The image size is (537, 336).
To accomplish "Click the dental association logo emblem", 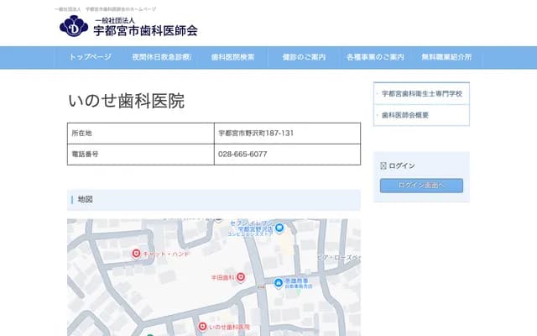I will (x=73, y=27).
